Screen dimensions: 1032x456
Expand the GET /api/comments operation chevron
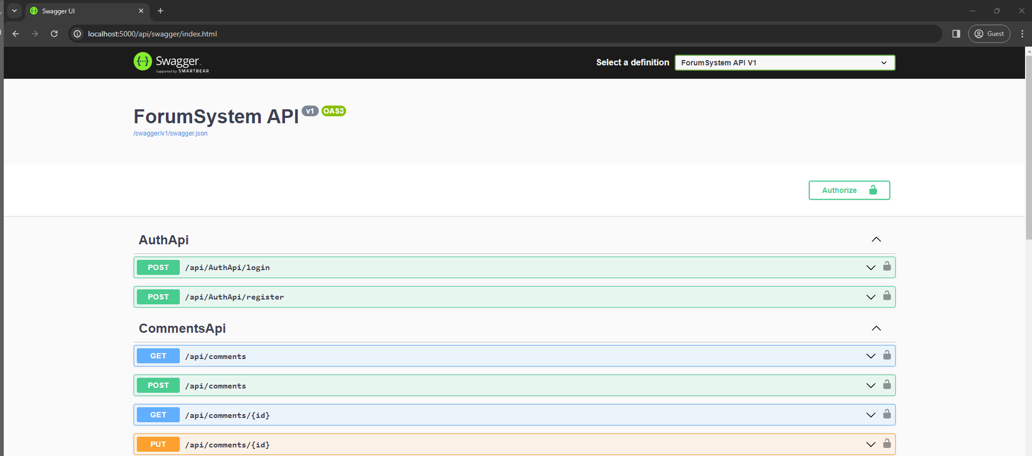(x=870, y=356)
